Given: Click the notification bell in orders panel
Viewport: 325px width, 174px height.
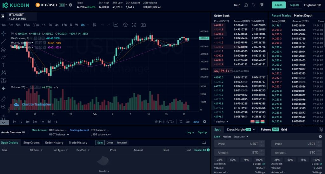Looking at the screenshot, I should [x=204, y=143].
